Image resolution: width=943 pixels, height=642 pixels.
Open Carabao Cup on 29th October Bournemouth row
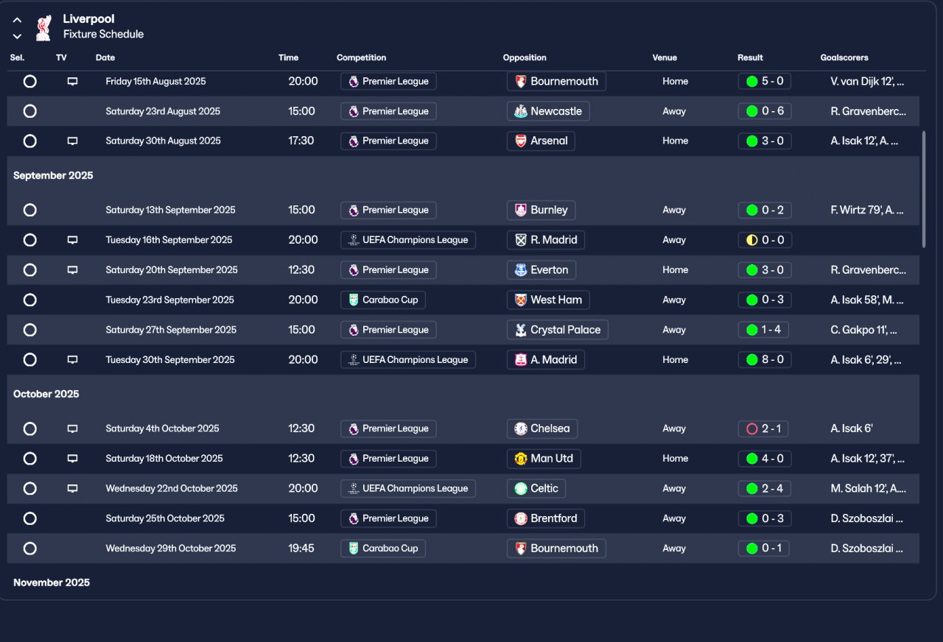pos(383,548)
